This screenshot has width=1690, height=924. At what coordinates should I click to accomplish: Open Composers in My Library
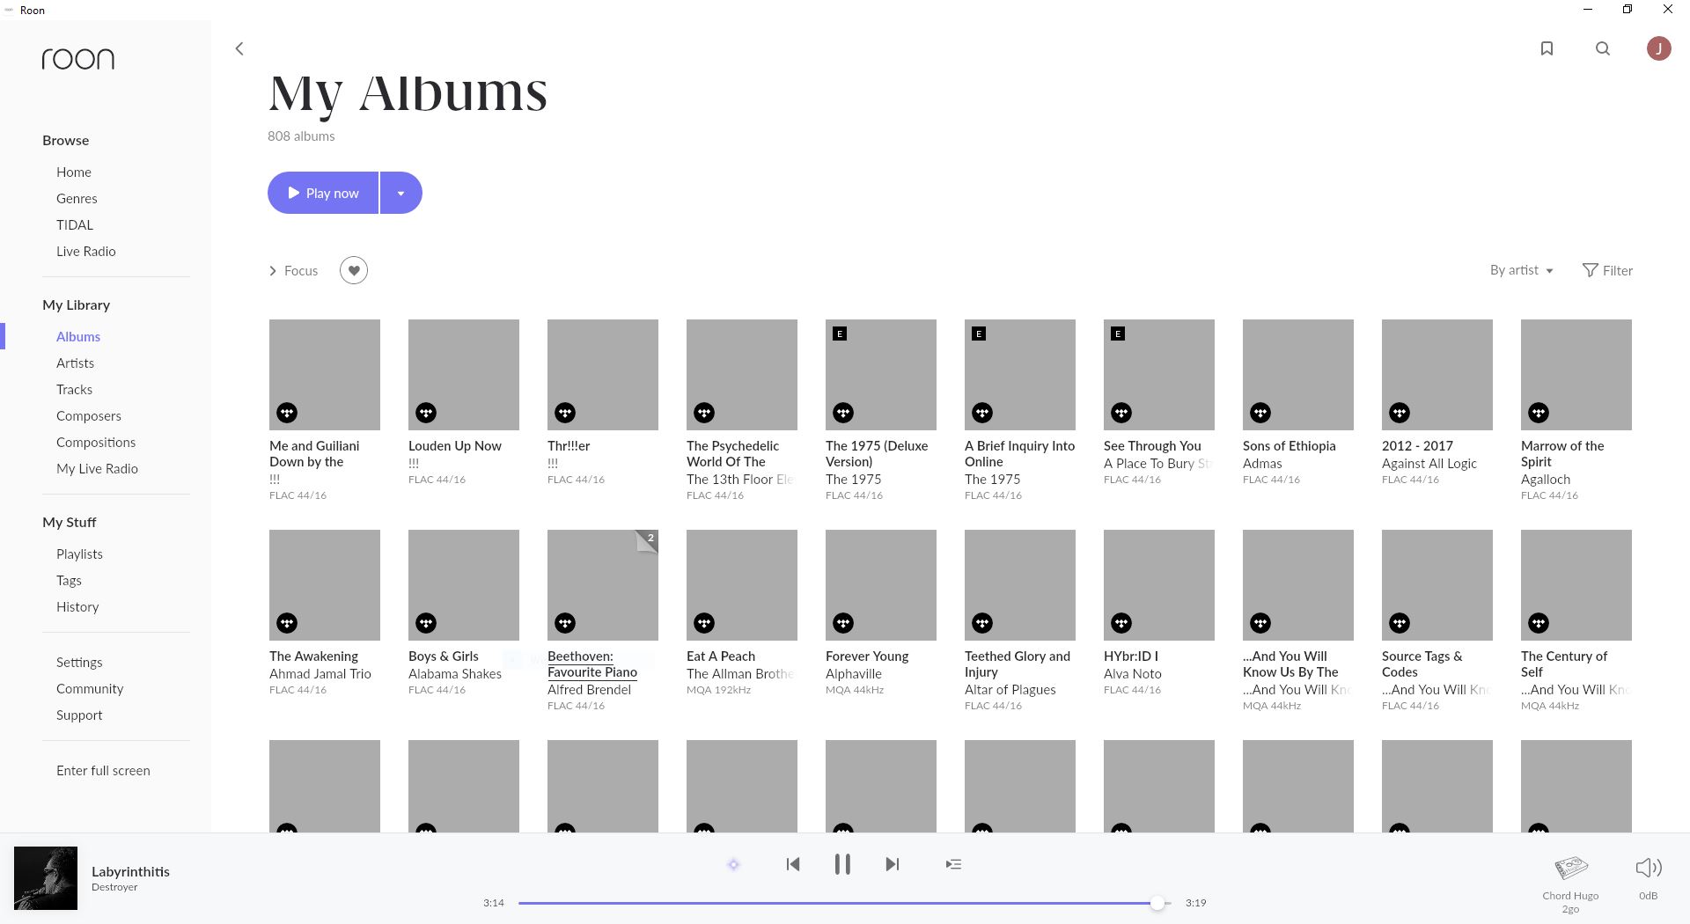89,415
